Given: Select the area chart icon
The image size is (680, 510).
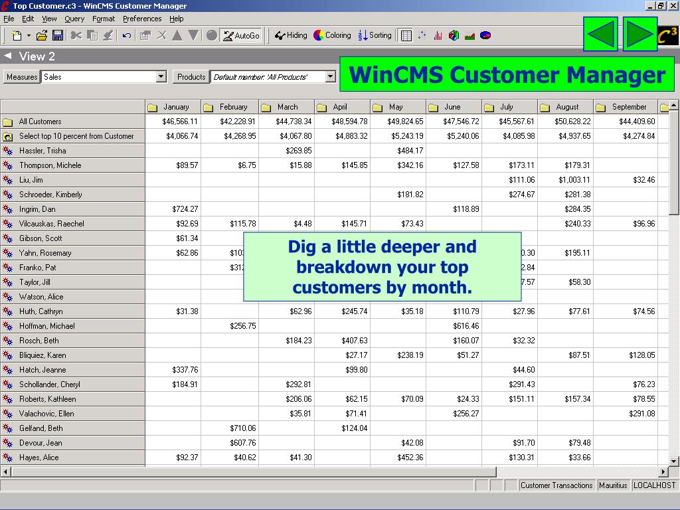Looking at the screenshot, I should [469, 36].
